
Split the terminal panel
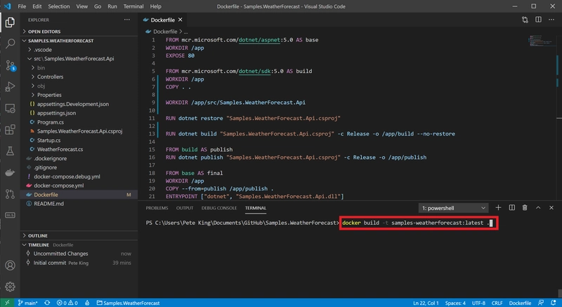coord(512,208)
